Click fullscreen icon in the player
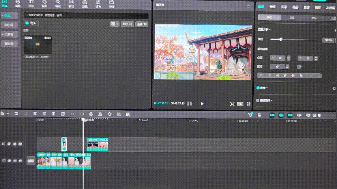Screen dimensions: 337x189 (x=249, y=104)
